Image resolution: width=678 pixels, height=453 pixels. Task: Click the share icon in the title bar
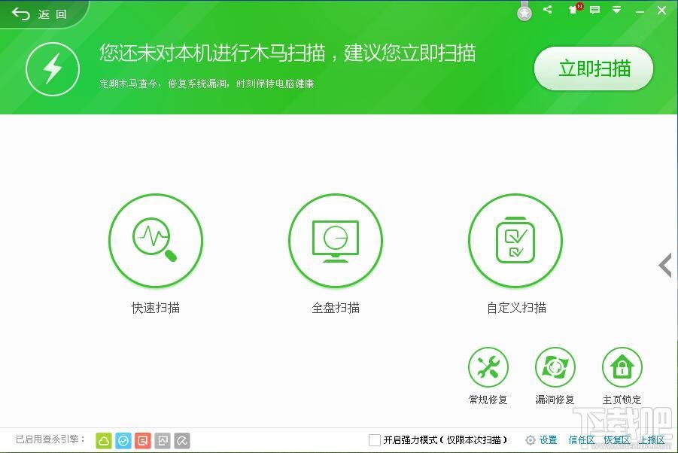click(x=547, y=11)
